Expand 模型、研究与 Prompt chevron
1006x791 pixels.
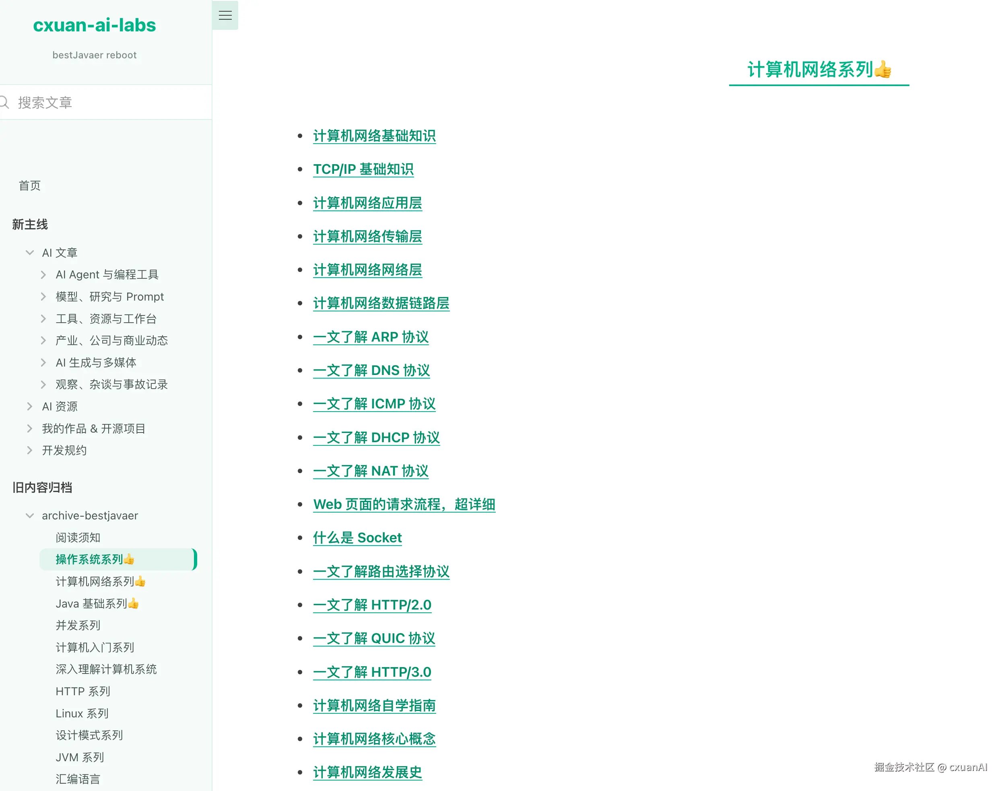(x=43, y=297)
